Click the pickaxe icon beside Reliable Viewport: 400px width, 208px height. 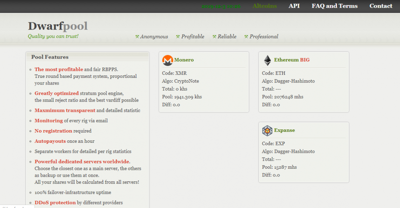[x=214, y=37]
